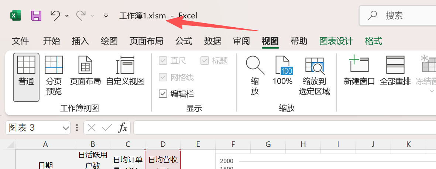Switch to 页面布局 workbook view button

pos(85,71)
